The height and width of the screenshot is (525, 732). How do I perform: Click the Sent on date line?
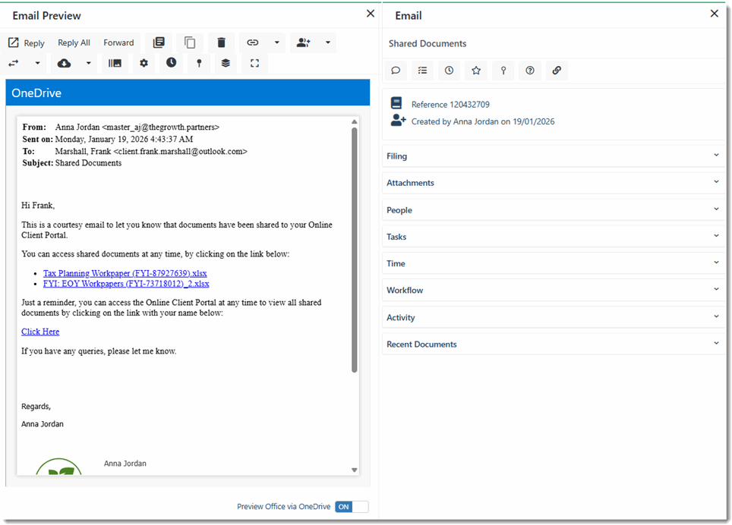click(x=108, y=139)
